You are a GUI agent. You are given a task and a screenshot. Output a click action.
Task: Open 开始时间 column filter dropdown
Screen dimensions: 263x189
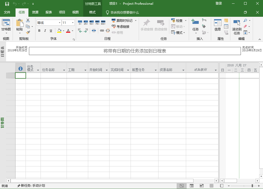pos(107,70)
